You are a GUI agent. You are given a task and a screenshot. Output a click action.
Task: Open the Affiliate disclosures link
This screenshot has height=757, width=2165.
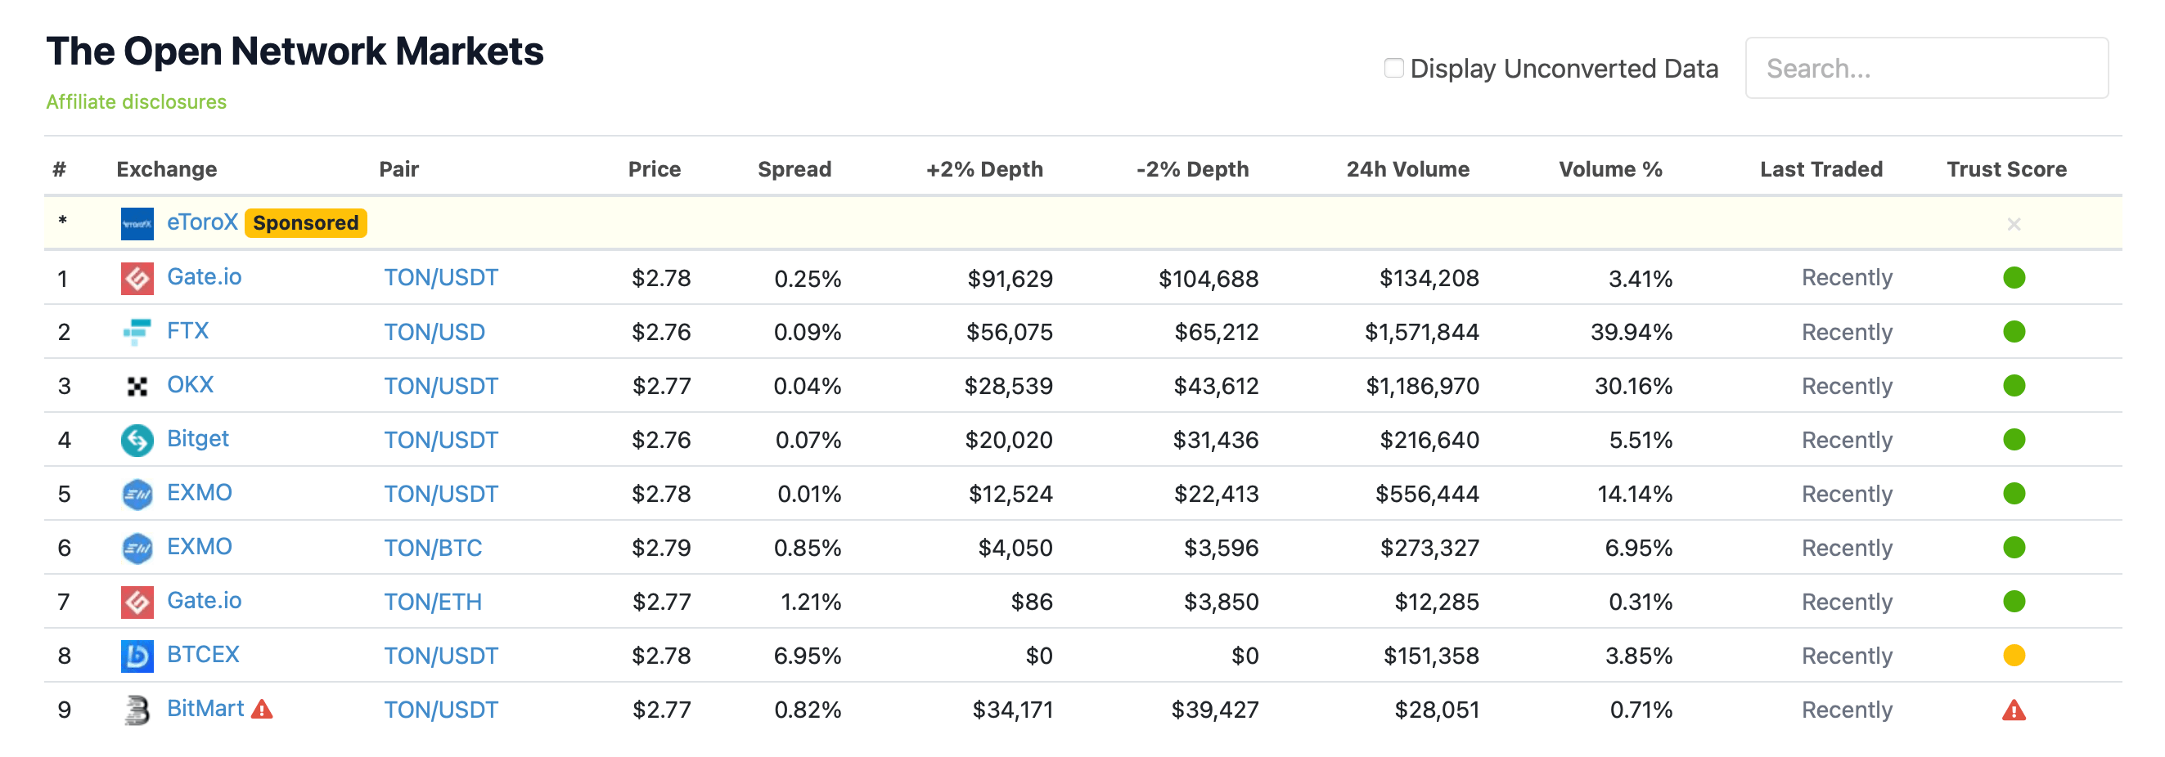(136, 101)
